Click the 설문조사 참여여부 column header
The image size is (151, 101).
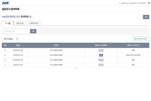click(x=101, y=45)
